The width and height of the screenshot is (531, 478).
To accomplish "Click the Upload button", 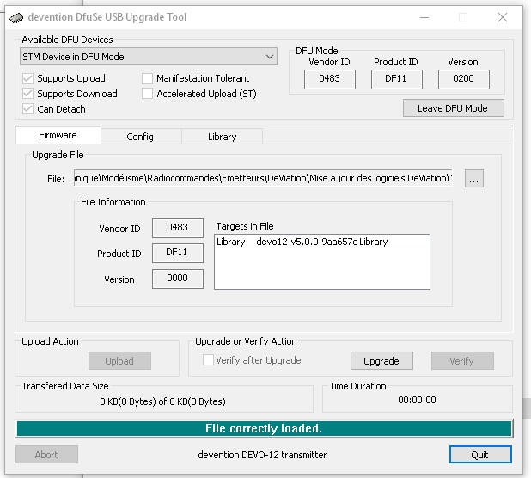I will (x=119, y=361).
